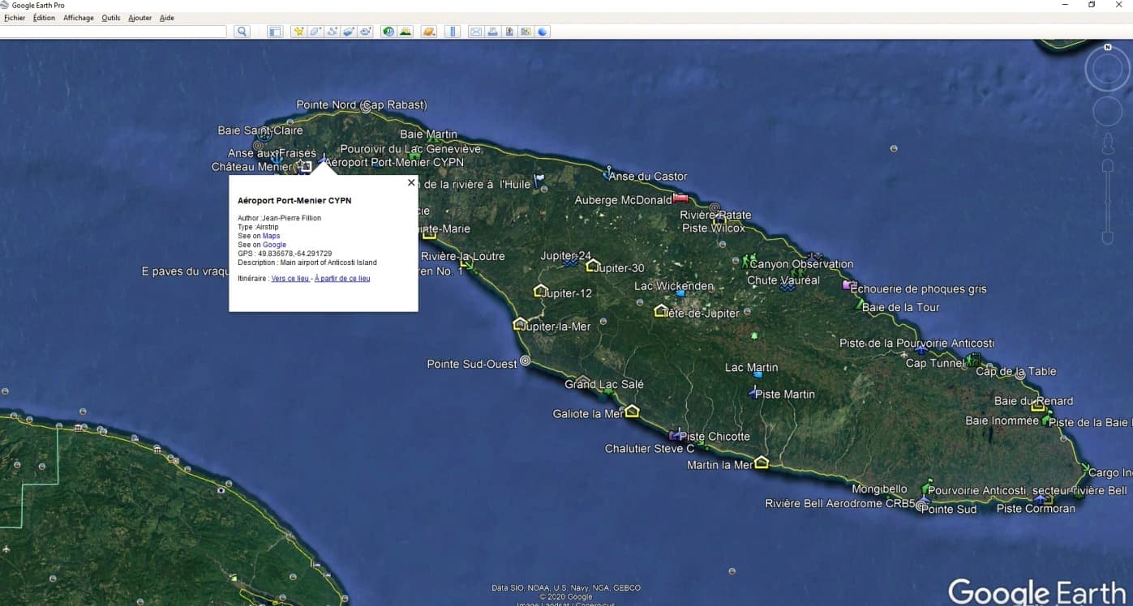Click the print icon in toolbar
Screen dimensions: 1133x606
click(x=492, y=32)
